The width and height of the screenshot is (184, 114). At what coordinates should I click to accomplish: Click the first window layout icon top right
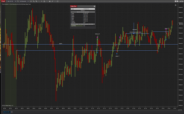click(x=175, y=1)
